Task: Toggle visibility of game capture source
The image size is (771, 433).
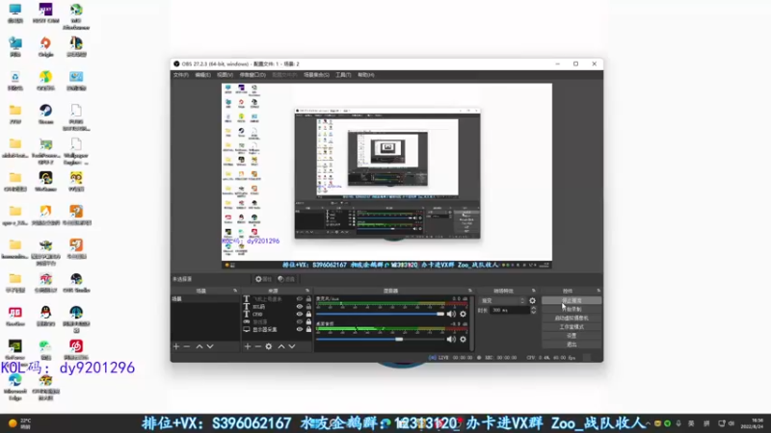Action: (x=300, y=322)
